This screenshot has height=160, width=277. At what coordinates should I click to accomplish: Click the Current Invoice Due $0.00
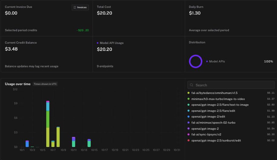pyautogui.click(x=11, y=13)
